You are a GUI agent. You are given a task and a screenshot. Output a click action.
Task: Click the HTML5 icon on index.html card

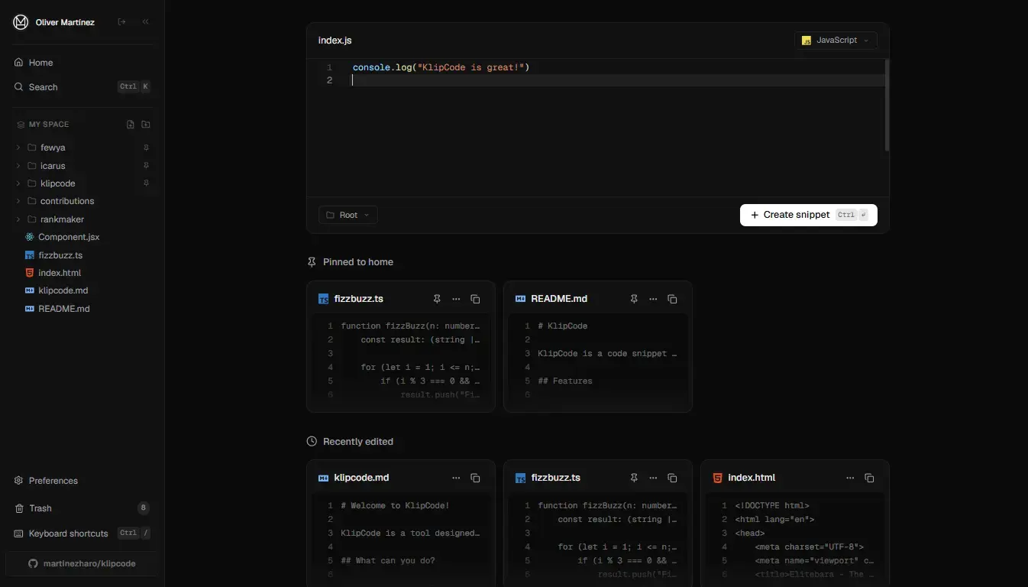point(717,478)
